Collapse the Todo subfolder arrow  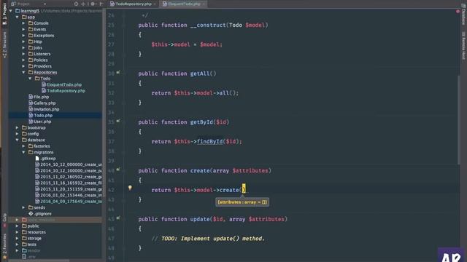click(30, 79)
